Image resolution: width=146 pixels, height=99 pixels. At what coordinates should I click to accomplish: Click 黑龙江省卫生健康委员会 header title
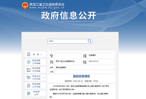[47, 4]
